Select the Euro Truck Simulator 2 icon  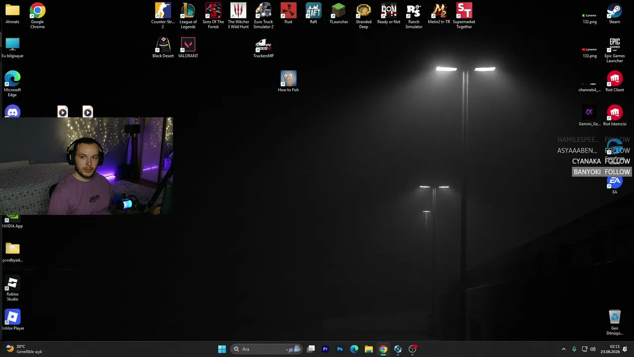tap(264, 15)
